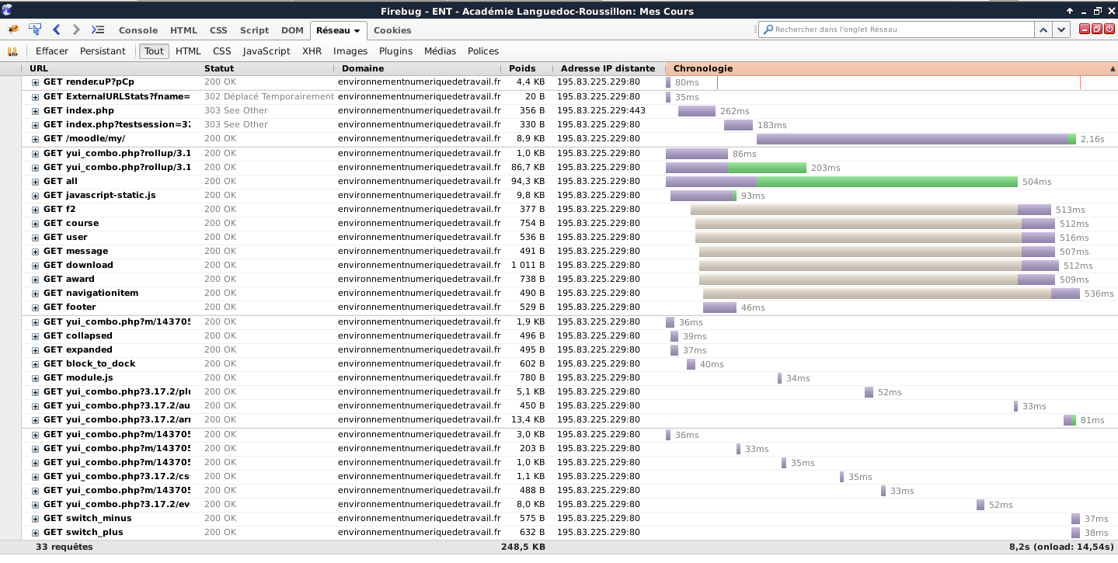Minimize Firebug with the red minus icon
This screenshot has width=1118, height=563.
point(1084,30)
